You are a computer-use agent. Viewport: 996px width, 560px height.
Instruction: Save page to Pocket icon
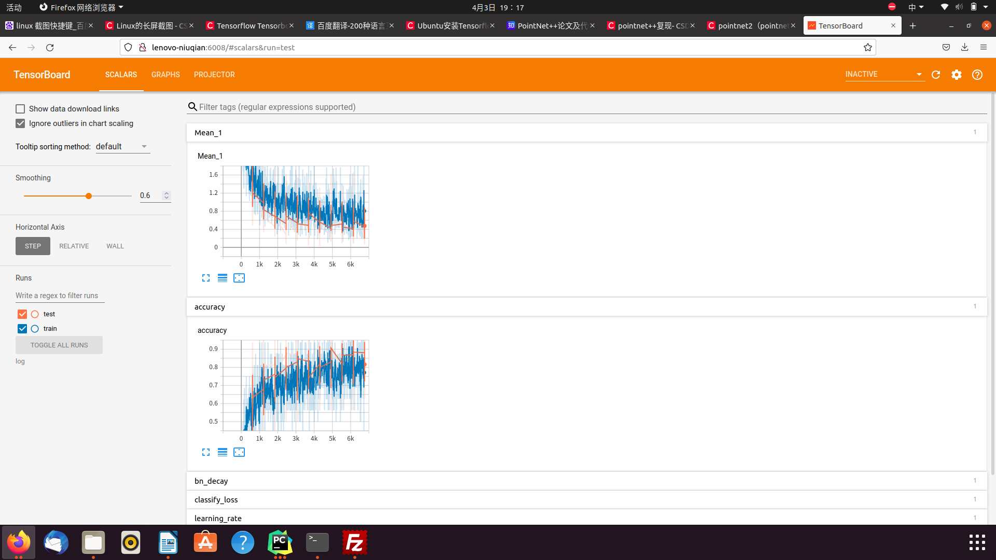(946, 47)
